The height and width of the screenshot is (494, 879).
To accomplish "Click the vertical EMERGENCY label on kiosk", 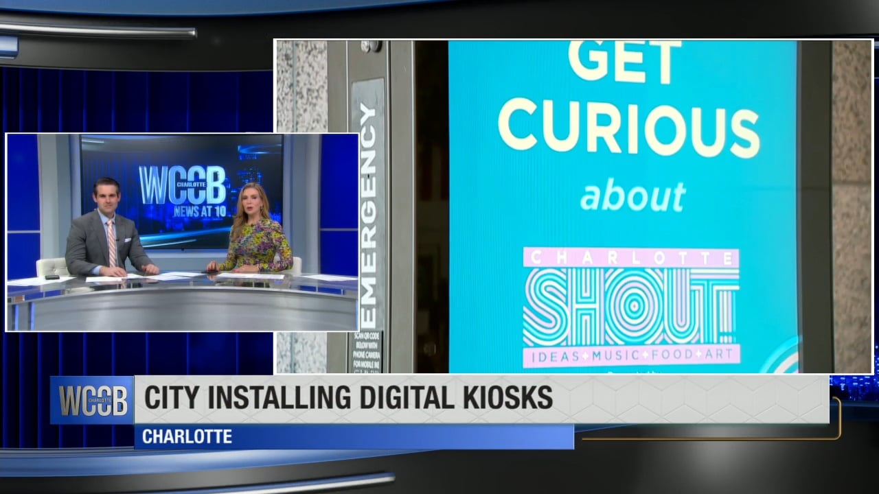I will (368, 206).
